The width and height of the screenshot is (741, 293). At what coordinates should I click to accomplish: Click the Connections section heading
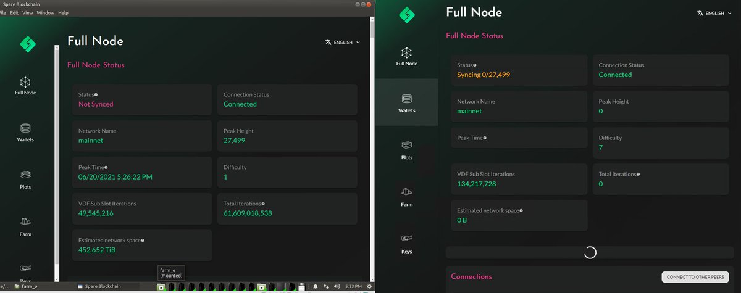tap(472, 276)
